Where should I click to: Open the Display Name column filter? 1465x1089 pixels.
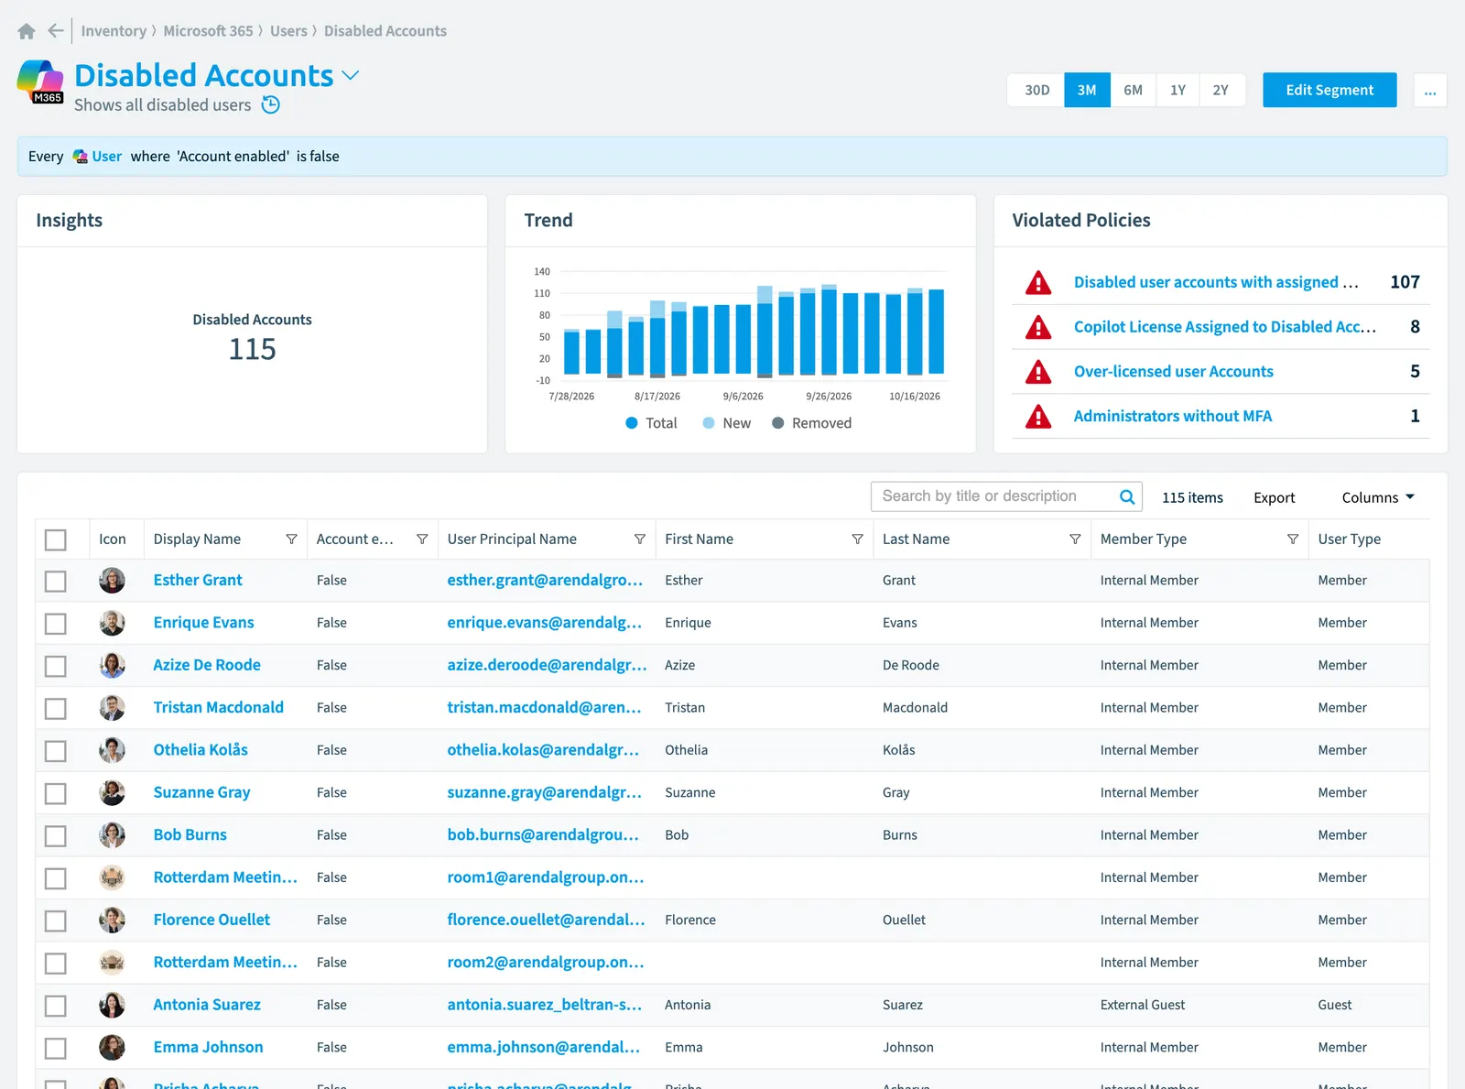coord(291,539)
